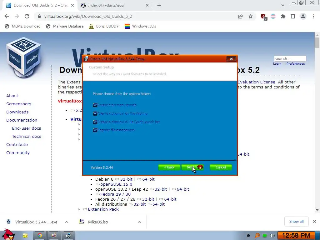The height and width of the screenshot is (240, 320).
Task: Open the uBlock shield extension icon
Action: [x=263, y=17]
